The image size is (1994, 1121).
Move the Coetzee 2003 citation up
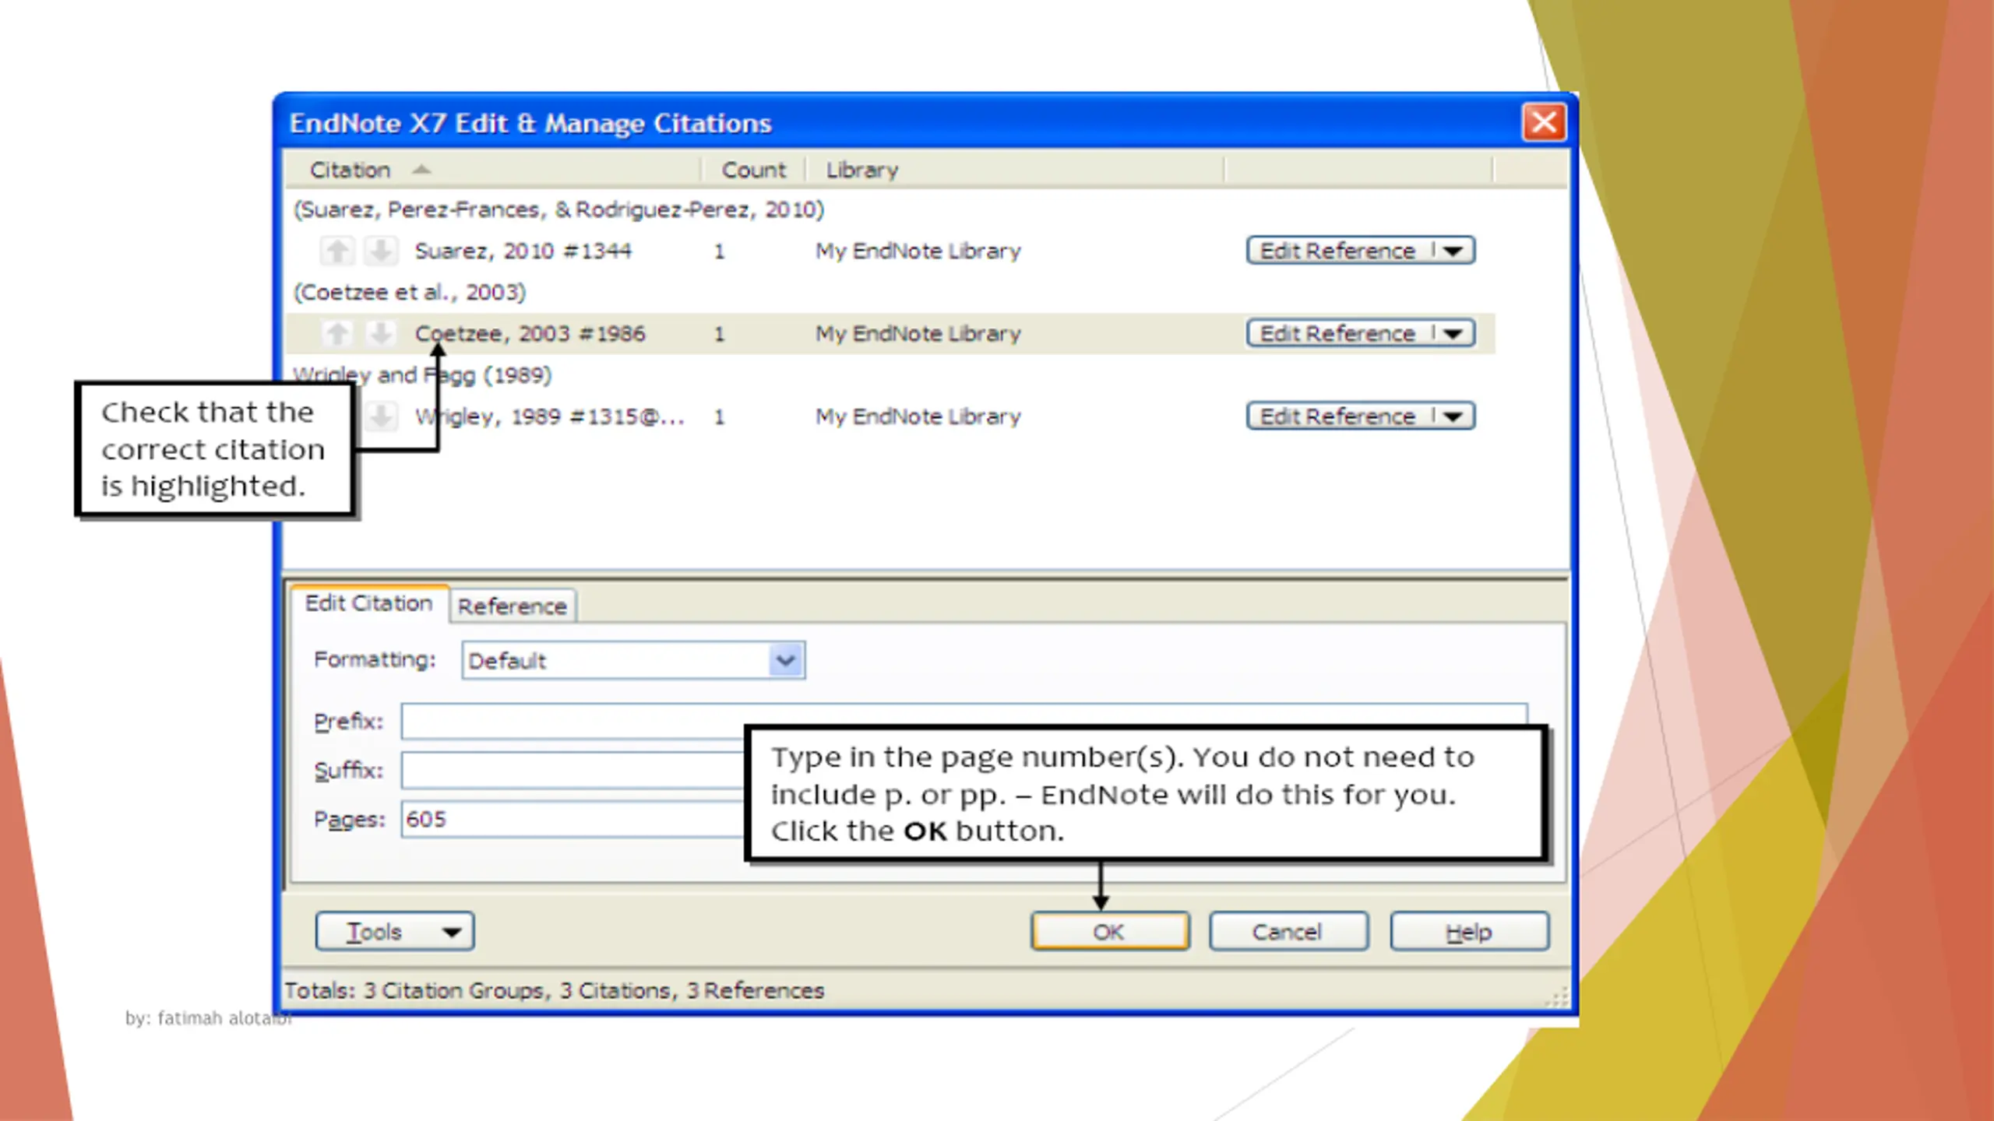coord(337,334)
